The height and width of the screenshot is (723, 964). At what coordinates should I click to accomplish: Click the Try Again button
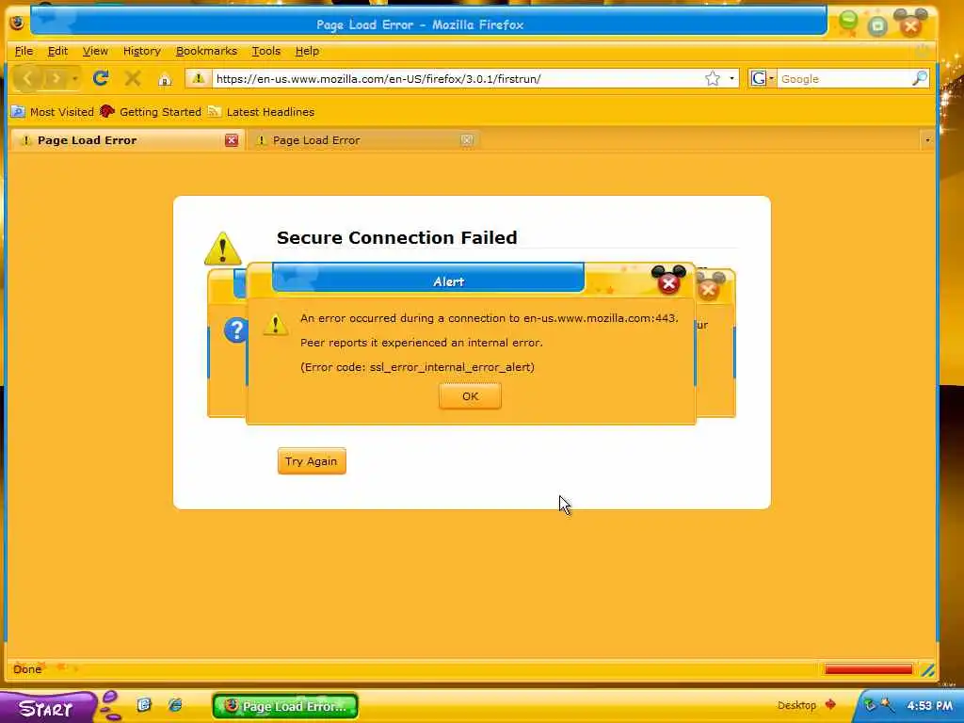312,461
